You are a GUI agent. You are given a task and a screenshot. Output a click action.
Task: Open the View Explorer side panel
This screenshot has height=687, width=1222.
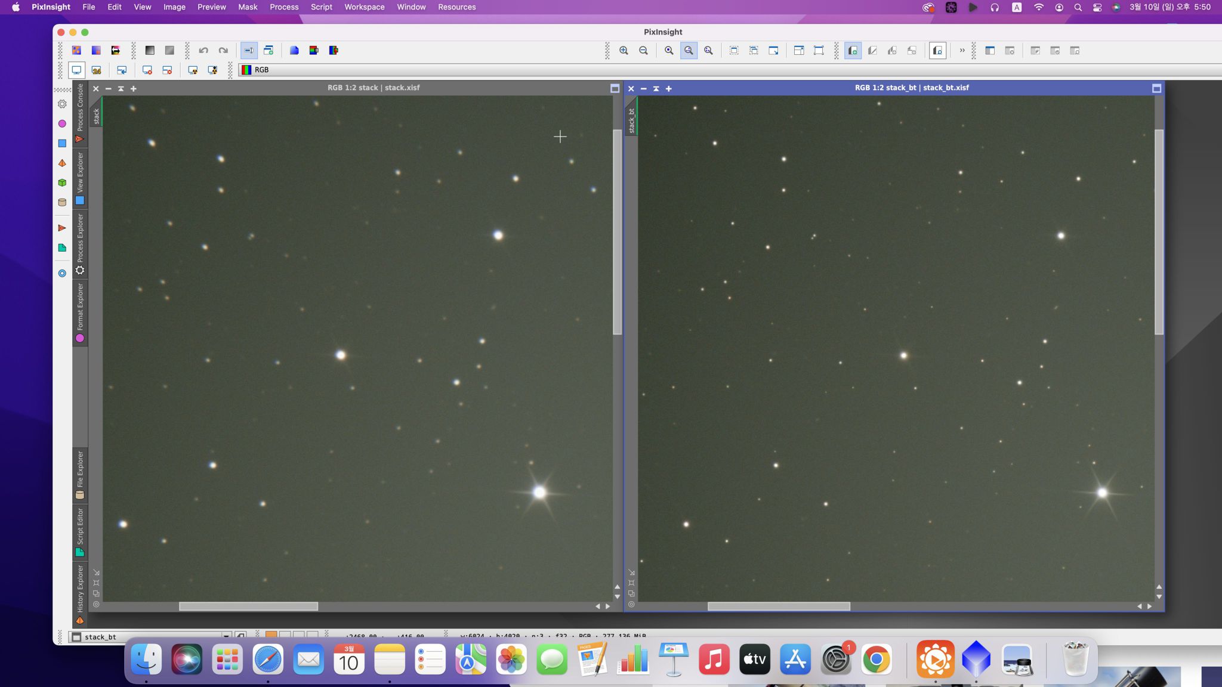click(x=80, y=178)
